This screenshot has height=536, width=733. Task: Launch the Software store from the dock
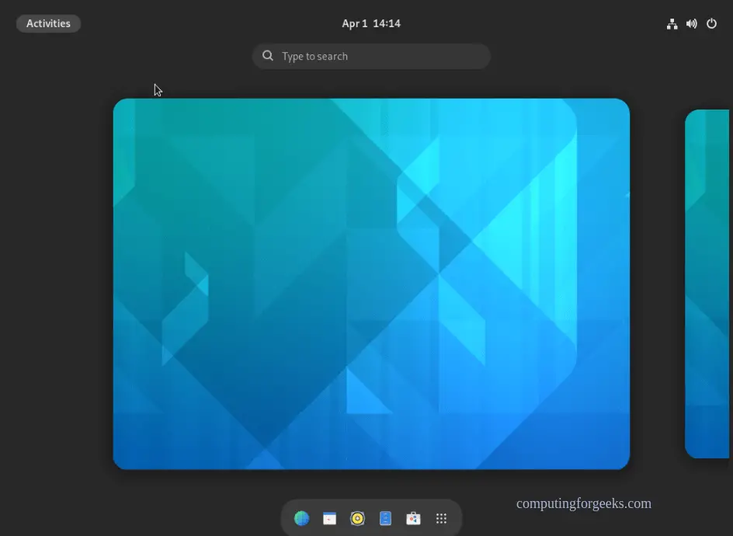click(413, 518)
